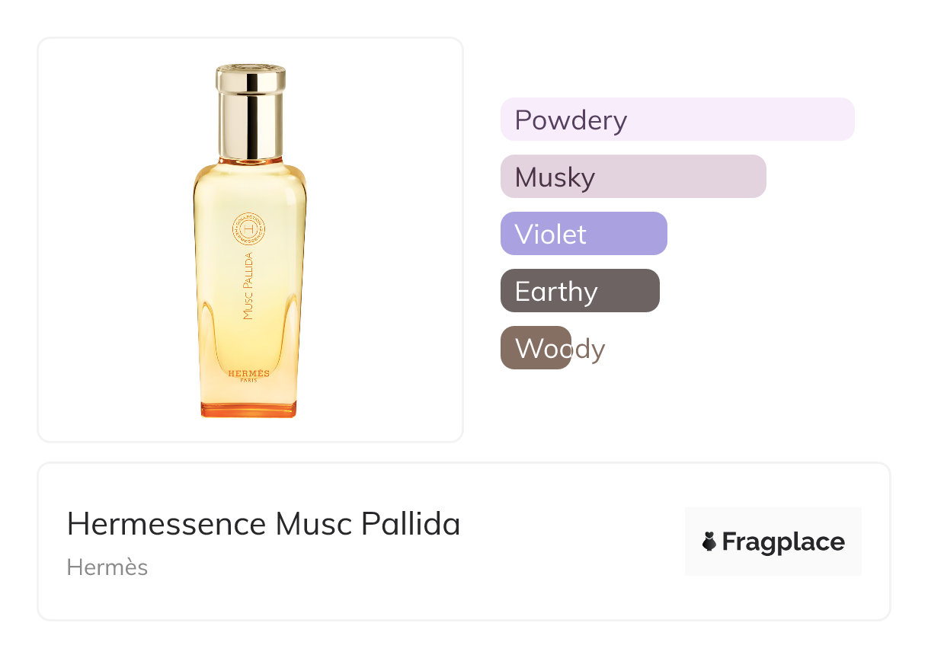Click the HERMÈS PARIS engraving on bottle

pyautogui.click(x=248, y=375)
